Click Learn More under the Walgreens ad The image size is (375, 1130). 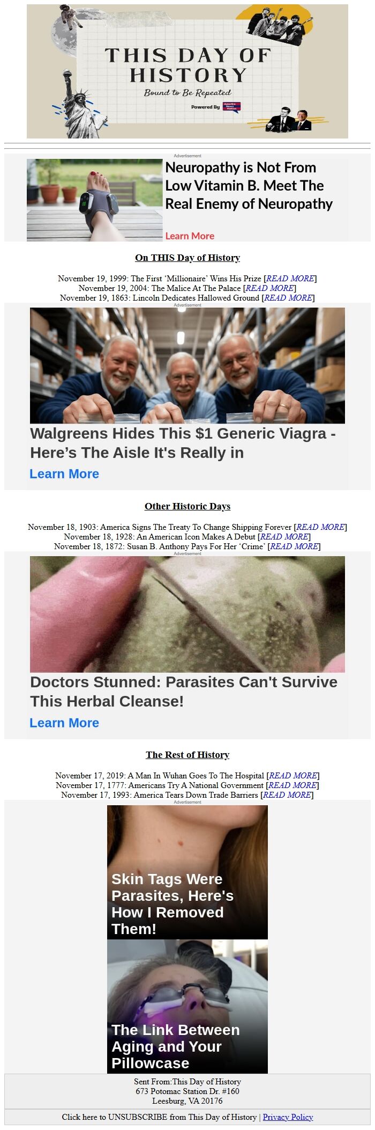(x=64, y=474)
